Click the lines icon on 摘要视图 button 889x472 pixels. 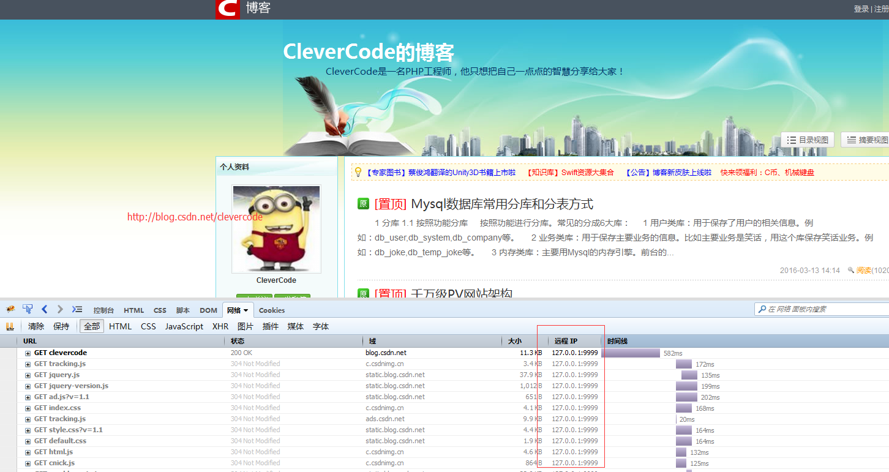pyautogui.click(x=851, y=140)
